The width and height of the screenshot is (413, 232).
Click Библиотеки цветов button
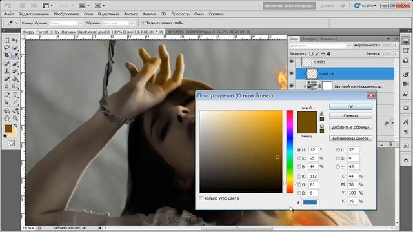(350, 139)
